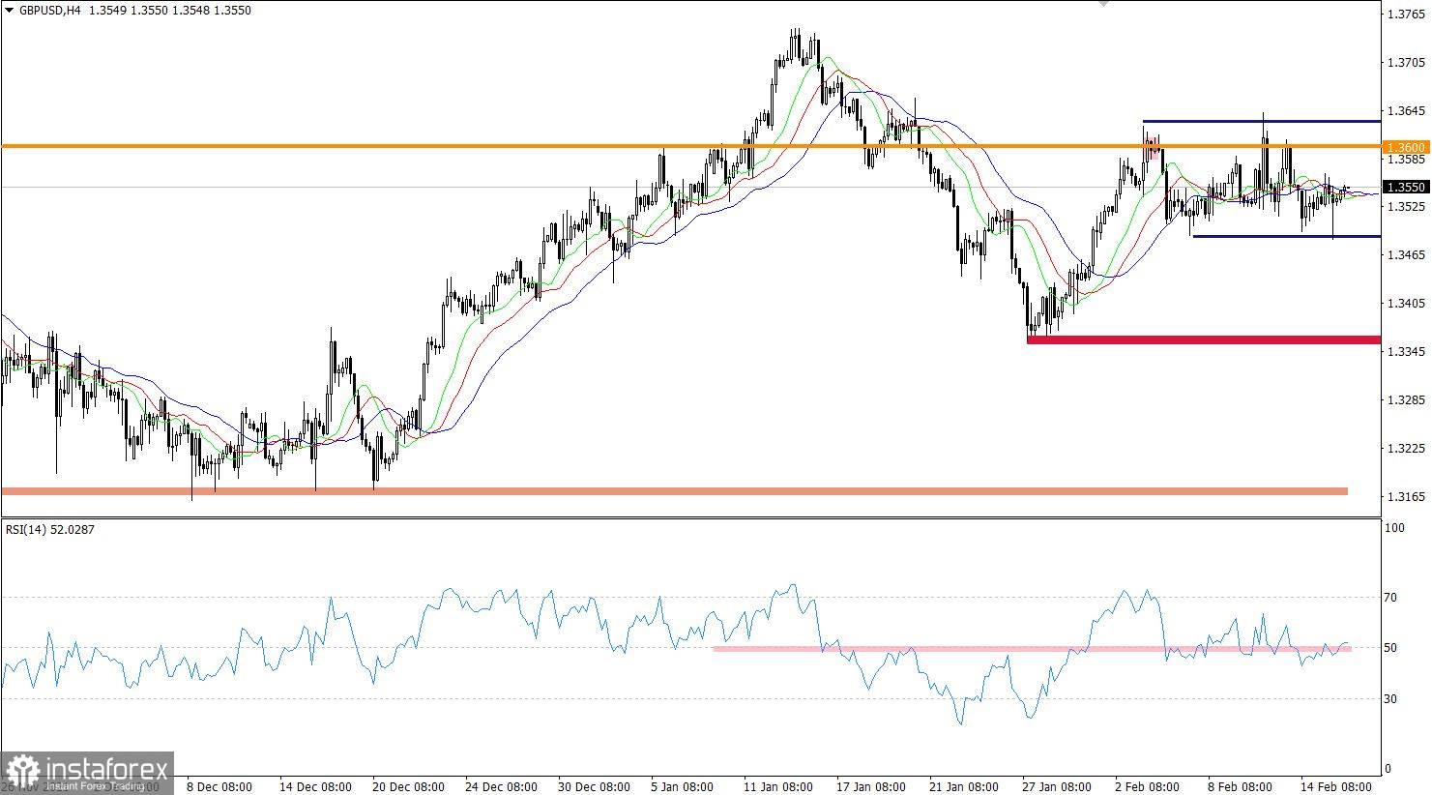Screen dimensions: 1432x795
Task: Click the 1.3345 price axis label
Action: [1405, 351]
